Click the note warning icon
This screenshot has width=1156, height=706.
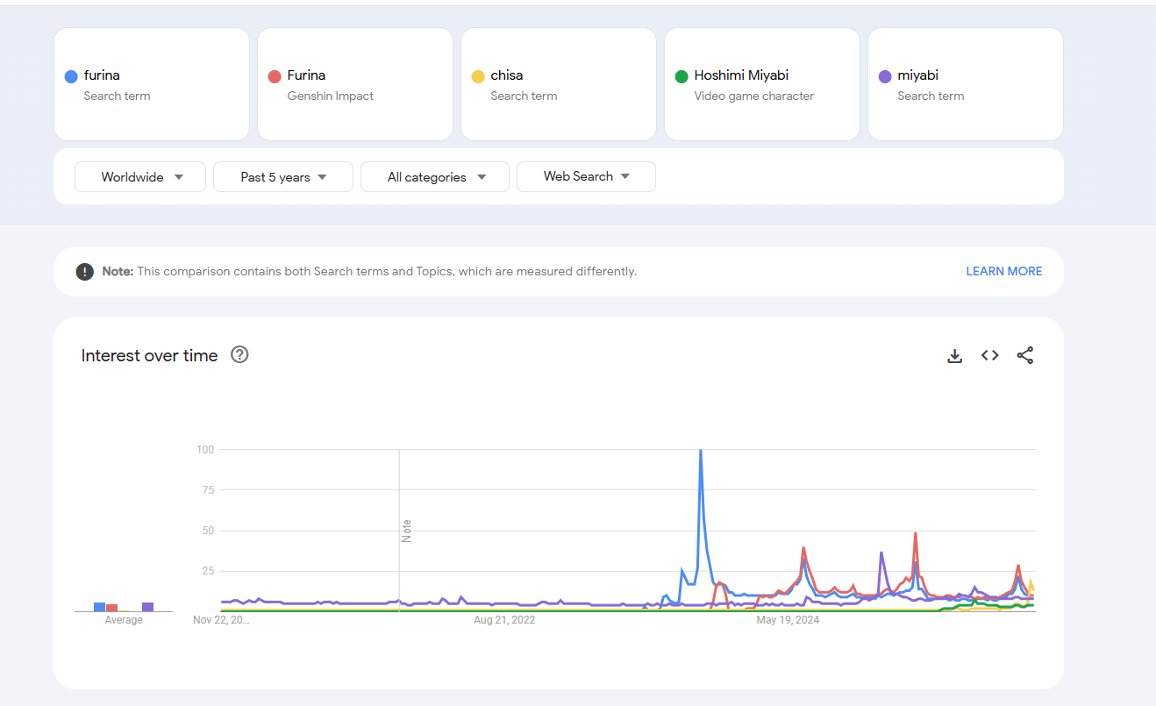point(85,272)
